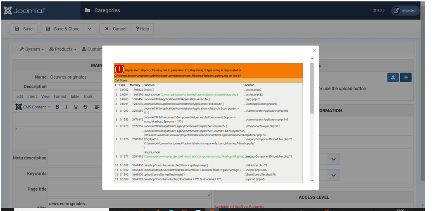Click the red exclamation Deprecated warning icon

tap(119, 69)
